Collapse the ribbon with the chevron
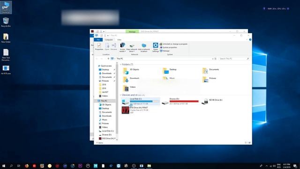This screenshot has height=169, width=300. 247,39
